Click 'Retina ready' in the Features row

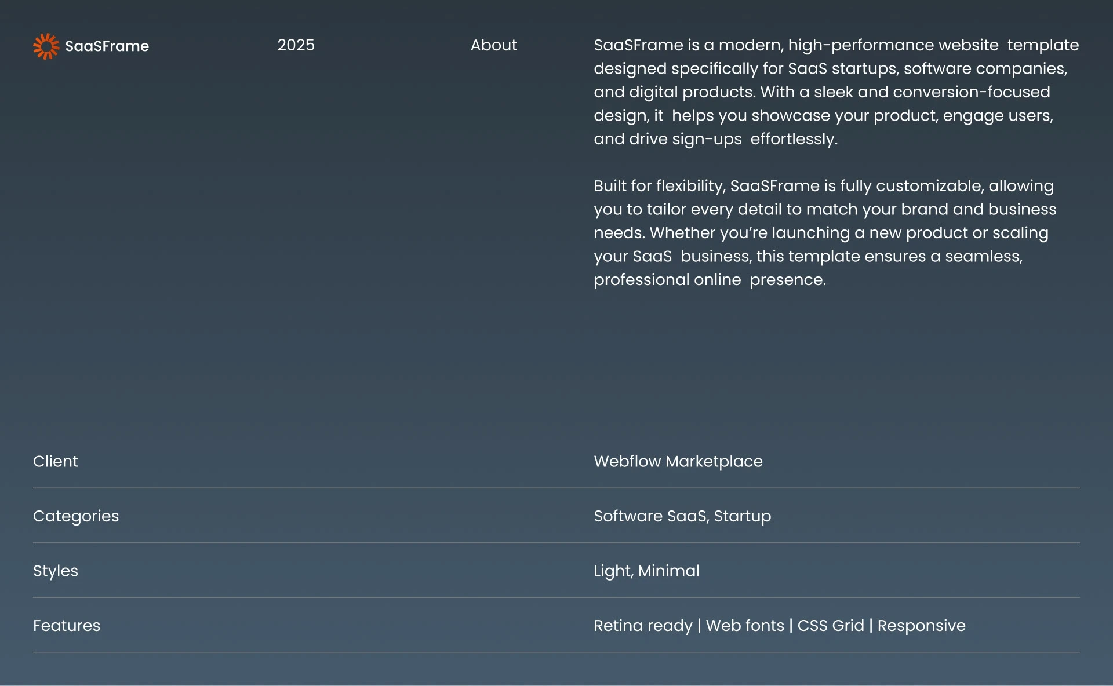[643, 626]
